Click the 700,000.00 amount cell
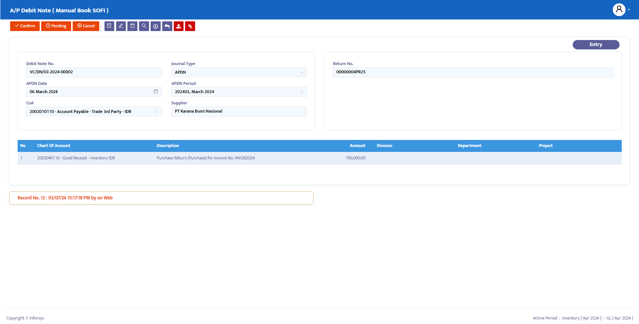639x324 pixels. point(355,158)
